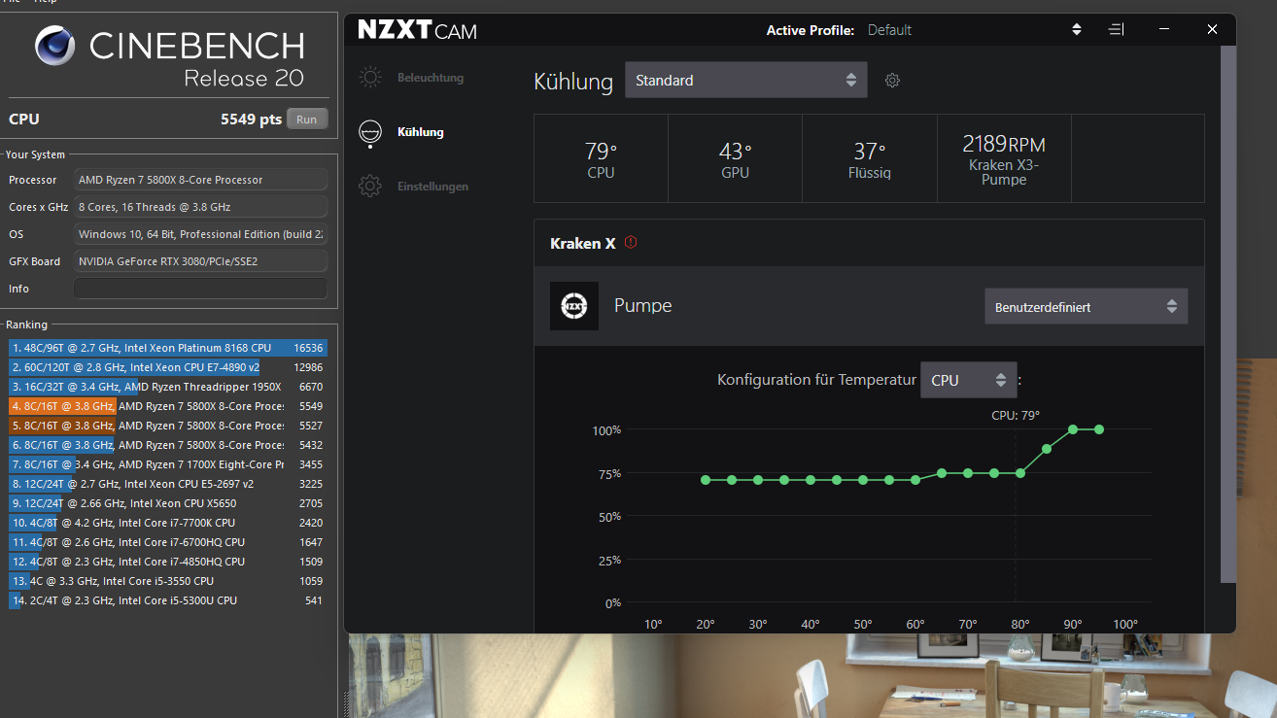
Task: Select ranking row Ryzen 5800X scoring 5549
Action: click(x=168, y=406)
